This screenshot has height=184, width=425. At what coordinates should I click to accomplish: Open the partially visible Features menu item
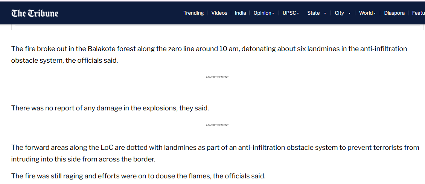point(418,13)
